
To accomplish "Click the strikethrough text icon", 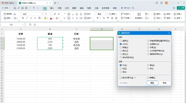I will (35, 18).
